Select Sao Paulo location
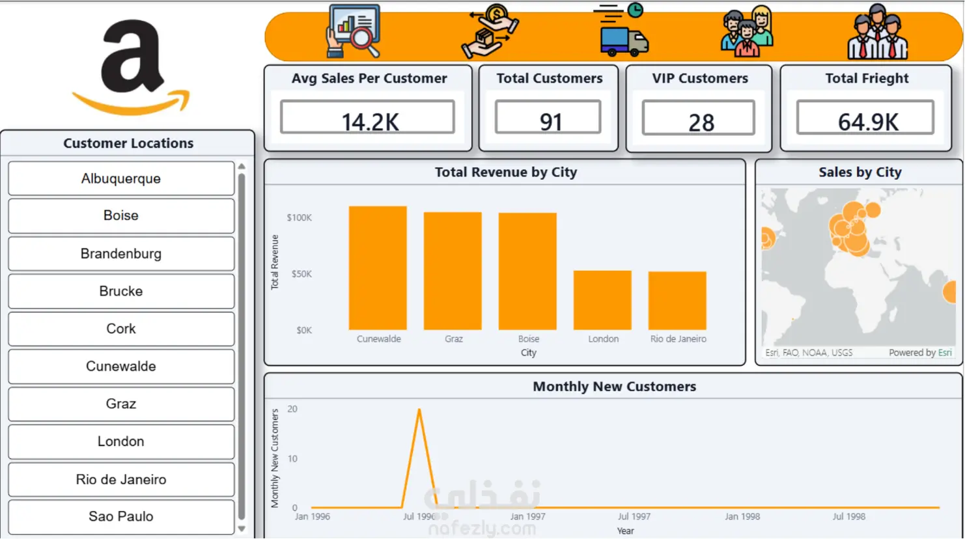The width and height of the screenshot is (965, 539). coord(121,516)
